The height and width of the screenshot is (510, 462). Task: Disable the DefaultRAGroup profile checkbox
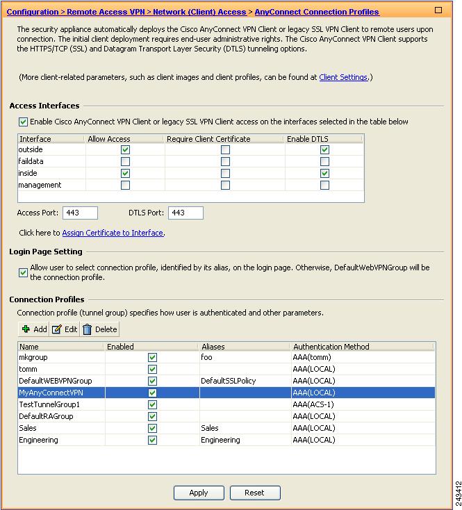click(152, 416)
